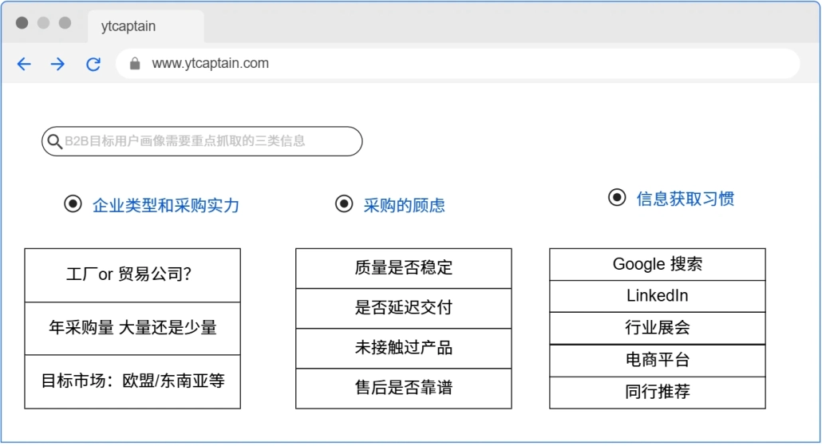The width and height of the screenshot is (822, 446).
Task: Select the 企业类型和采购实力 radio button
Action: [x=73, y=204]
